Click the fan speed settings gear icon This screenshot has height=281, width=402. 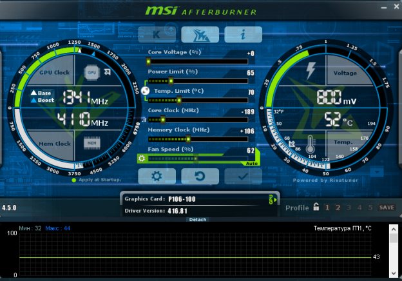[142, 158]
